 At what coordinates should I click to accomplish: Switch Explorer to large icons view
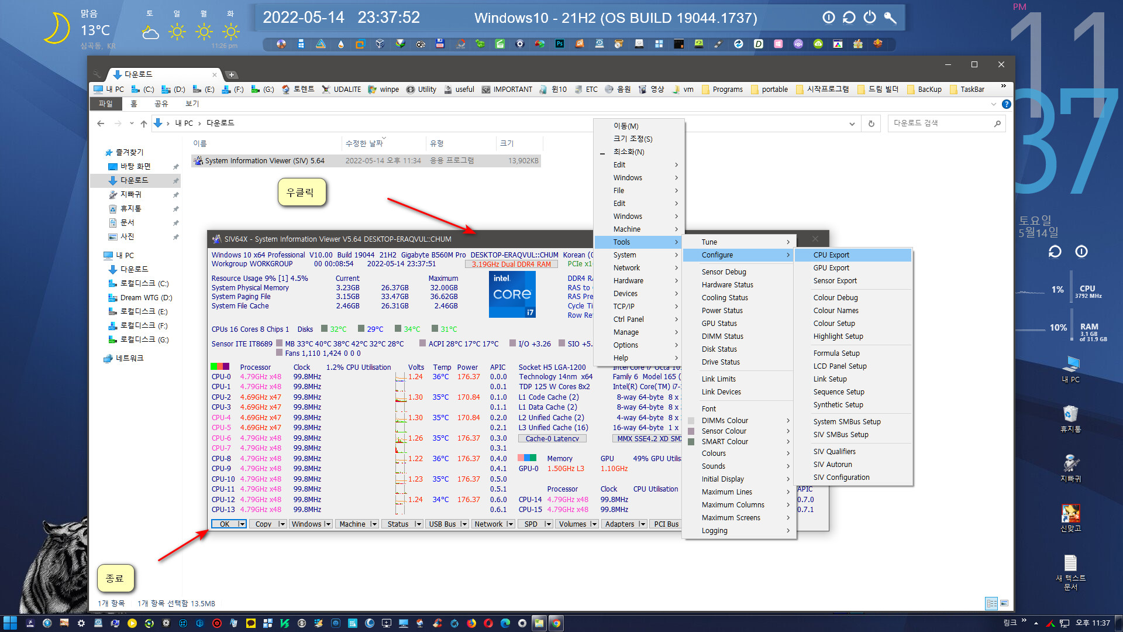pyautogui.click(x=1004, y=603)
